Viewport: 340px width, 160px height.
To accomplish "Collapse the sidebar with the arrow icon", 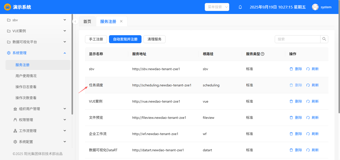I will point(75,21).
